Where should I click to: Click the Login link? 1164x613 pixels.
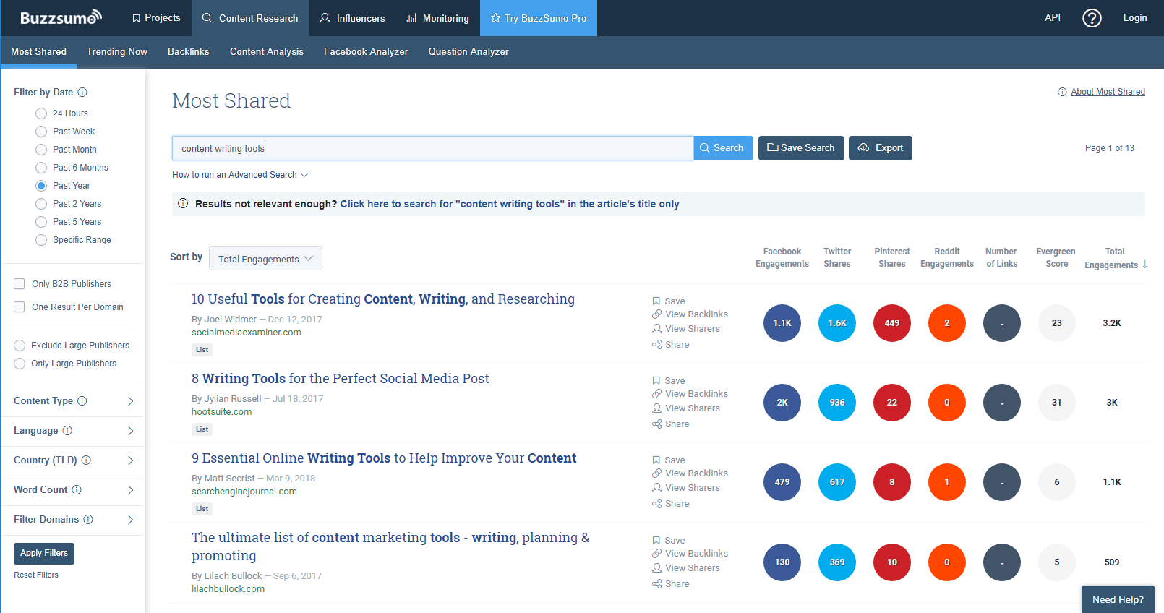1135,18
